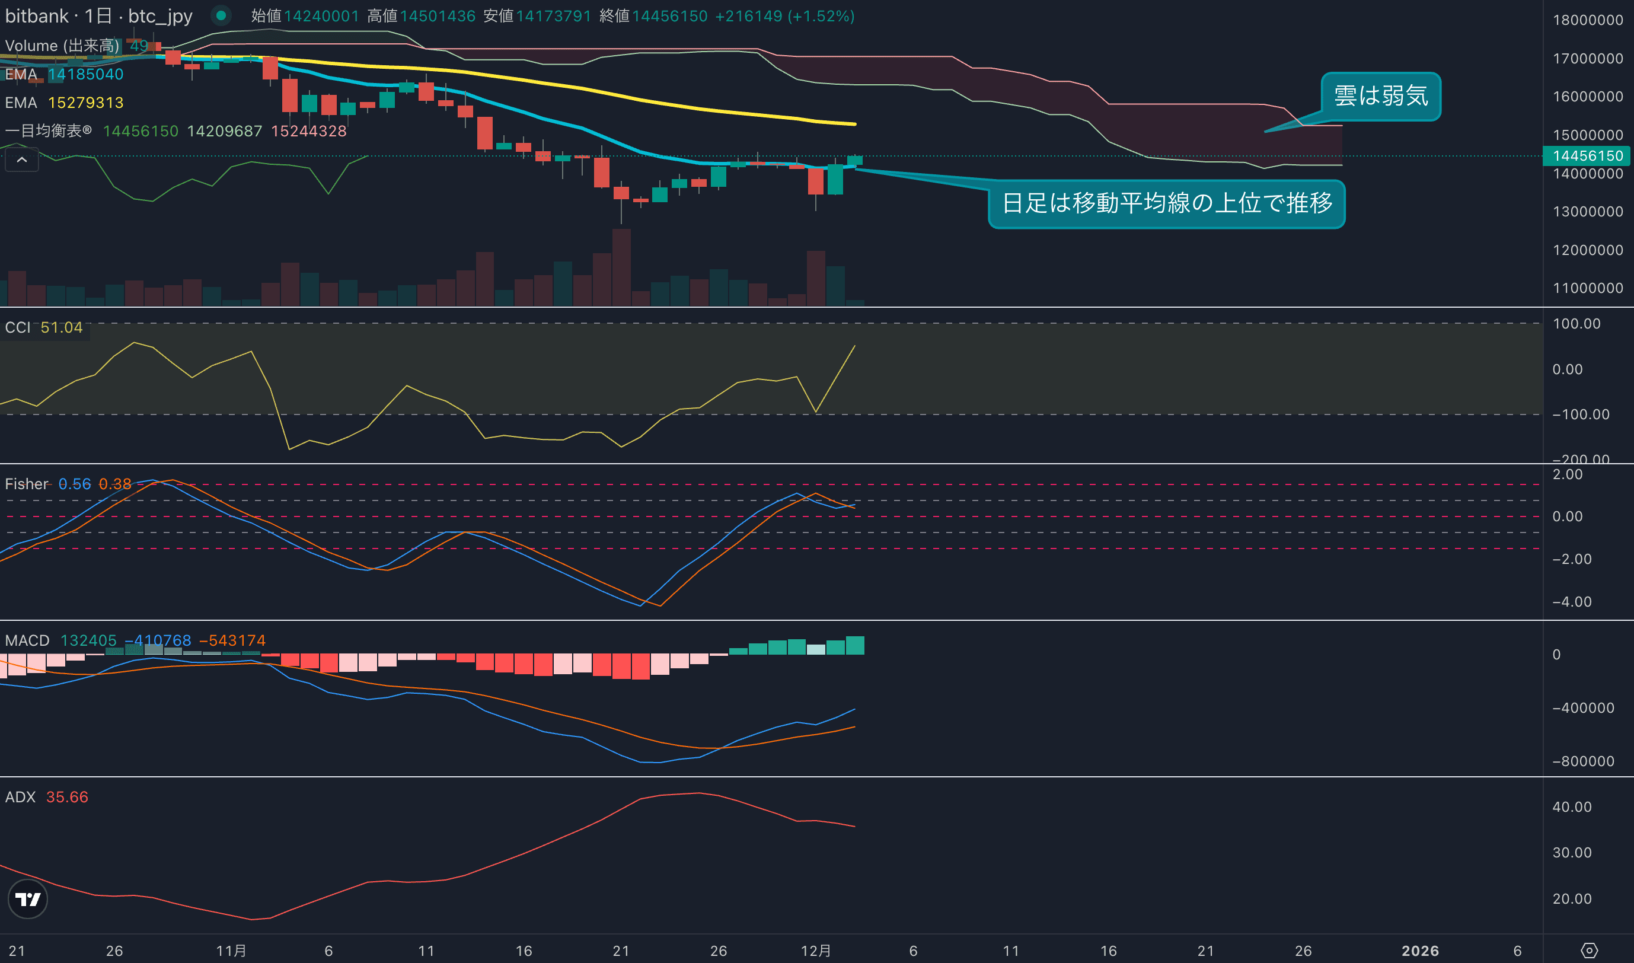Select the yellow EMA 15279313 legend
This screenshot has width=1634, height=963.
[x=63, y=103]
